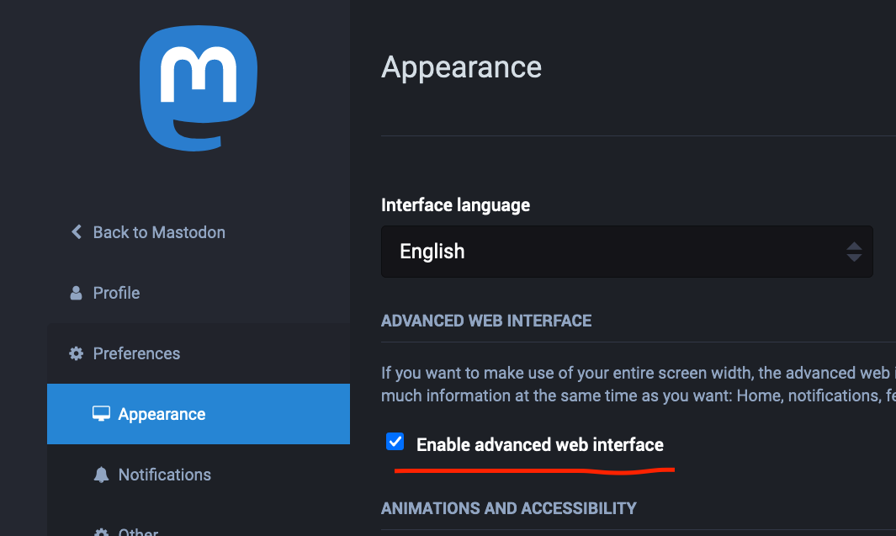Click the Notifications bell icon
This screenshot has width=896, height=536.
[x=101, y=475]
